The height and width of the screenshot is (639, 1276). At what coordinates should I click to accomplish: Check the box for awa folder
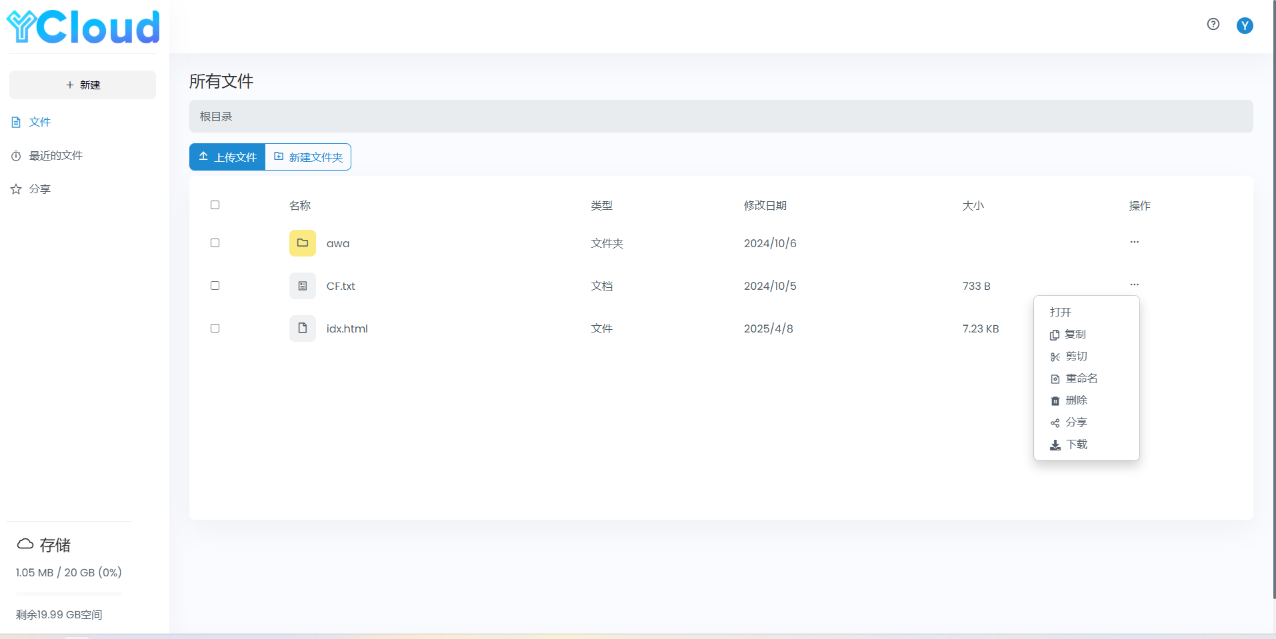(x=215, y=243)
